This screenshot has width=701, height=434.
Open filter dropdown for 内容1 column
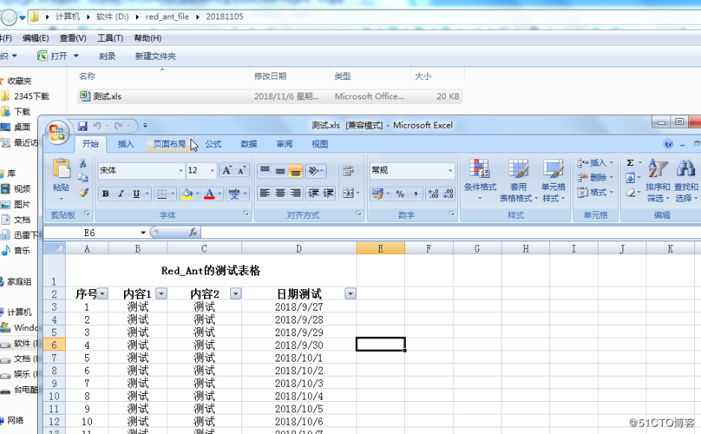click(x=161, y=294)
